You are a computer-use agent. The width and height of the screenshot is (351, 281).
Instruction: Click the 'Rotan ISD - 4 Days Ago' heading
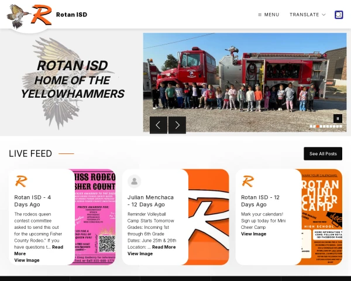pos(33,201)
